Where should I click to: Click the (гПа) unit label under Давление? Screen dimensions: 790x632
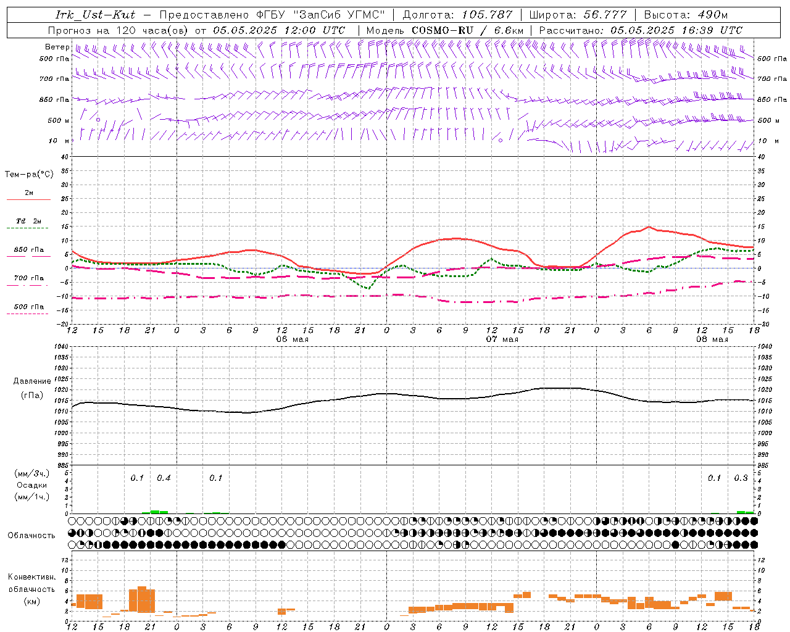[x=32, y=396]
